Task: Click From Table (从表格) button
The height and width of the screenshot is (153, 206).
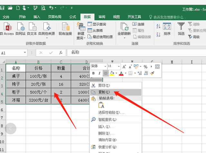Action: pos(95,31)
